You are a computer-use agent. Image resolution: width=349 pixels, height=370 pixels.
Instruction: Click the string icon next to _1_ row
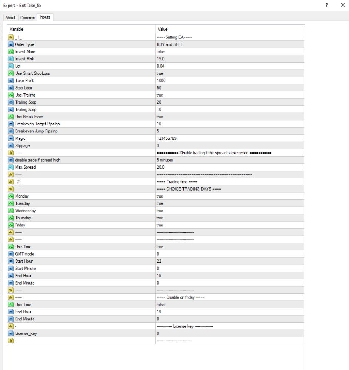click(11, 37)
